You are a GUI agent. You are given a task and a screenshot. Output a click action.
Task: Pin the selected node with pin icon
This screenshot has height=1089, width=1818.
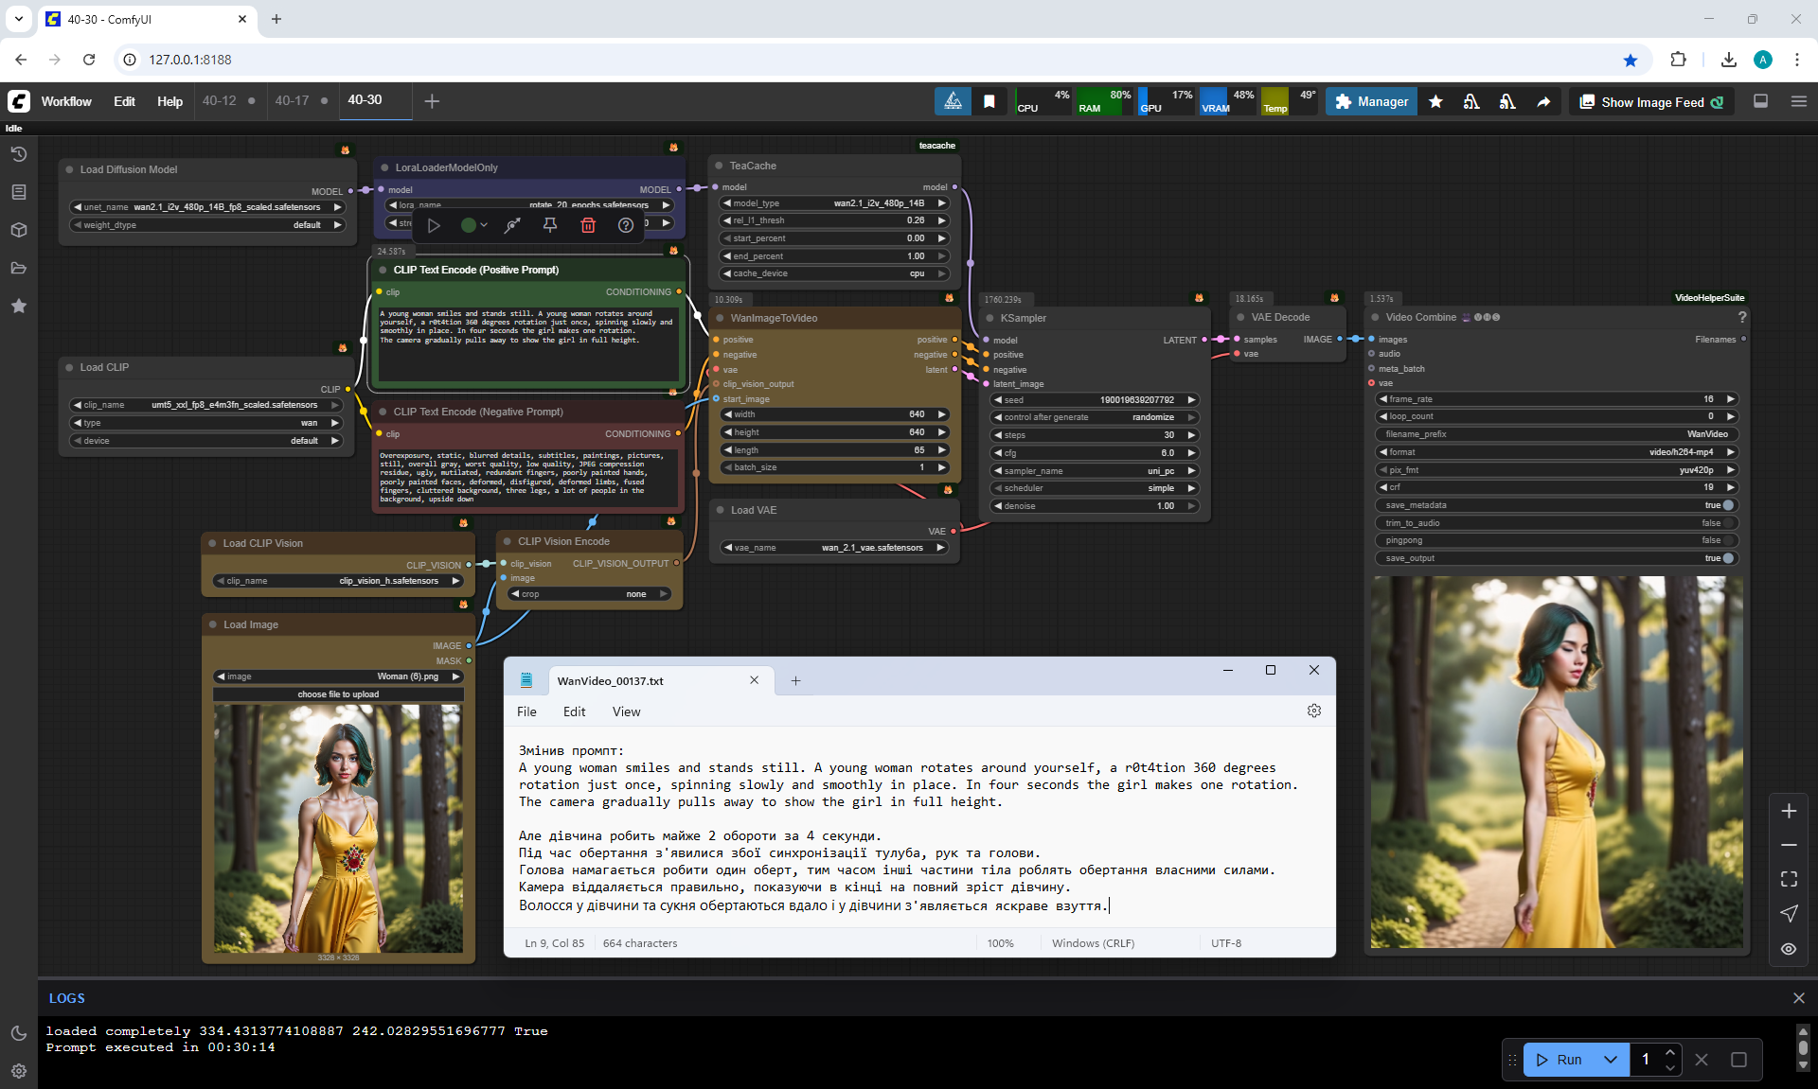[550, 225]
